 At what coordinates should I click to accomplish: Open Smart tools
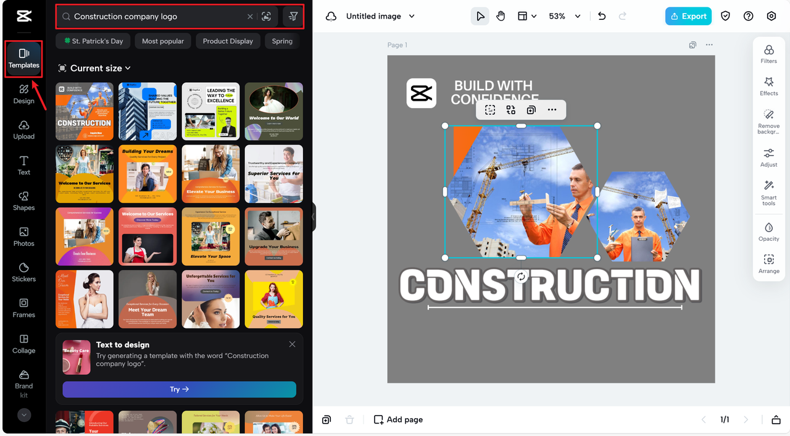[769, 193]
